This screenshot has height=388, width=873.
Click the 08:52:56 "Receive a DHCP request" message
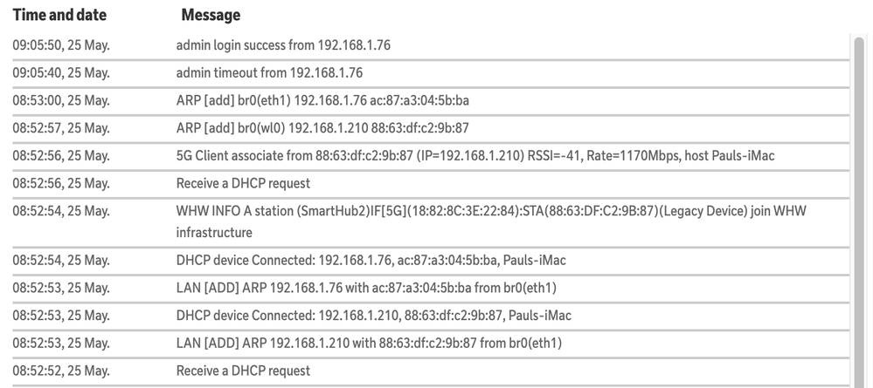pyautogui.click(x=243, y=183)
